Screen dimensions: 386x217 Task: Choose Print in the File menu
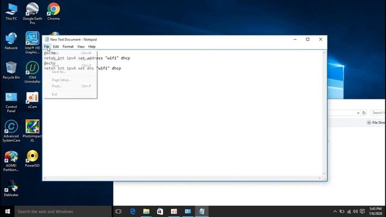pos(71,86)
